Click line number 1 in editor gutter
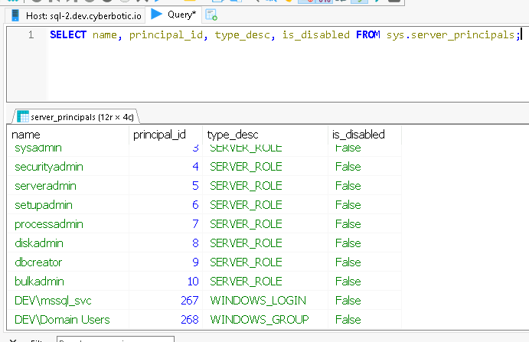The image size is (529, 342). 31,34
